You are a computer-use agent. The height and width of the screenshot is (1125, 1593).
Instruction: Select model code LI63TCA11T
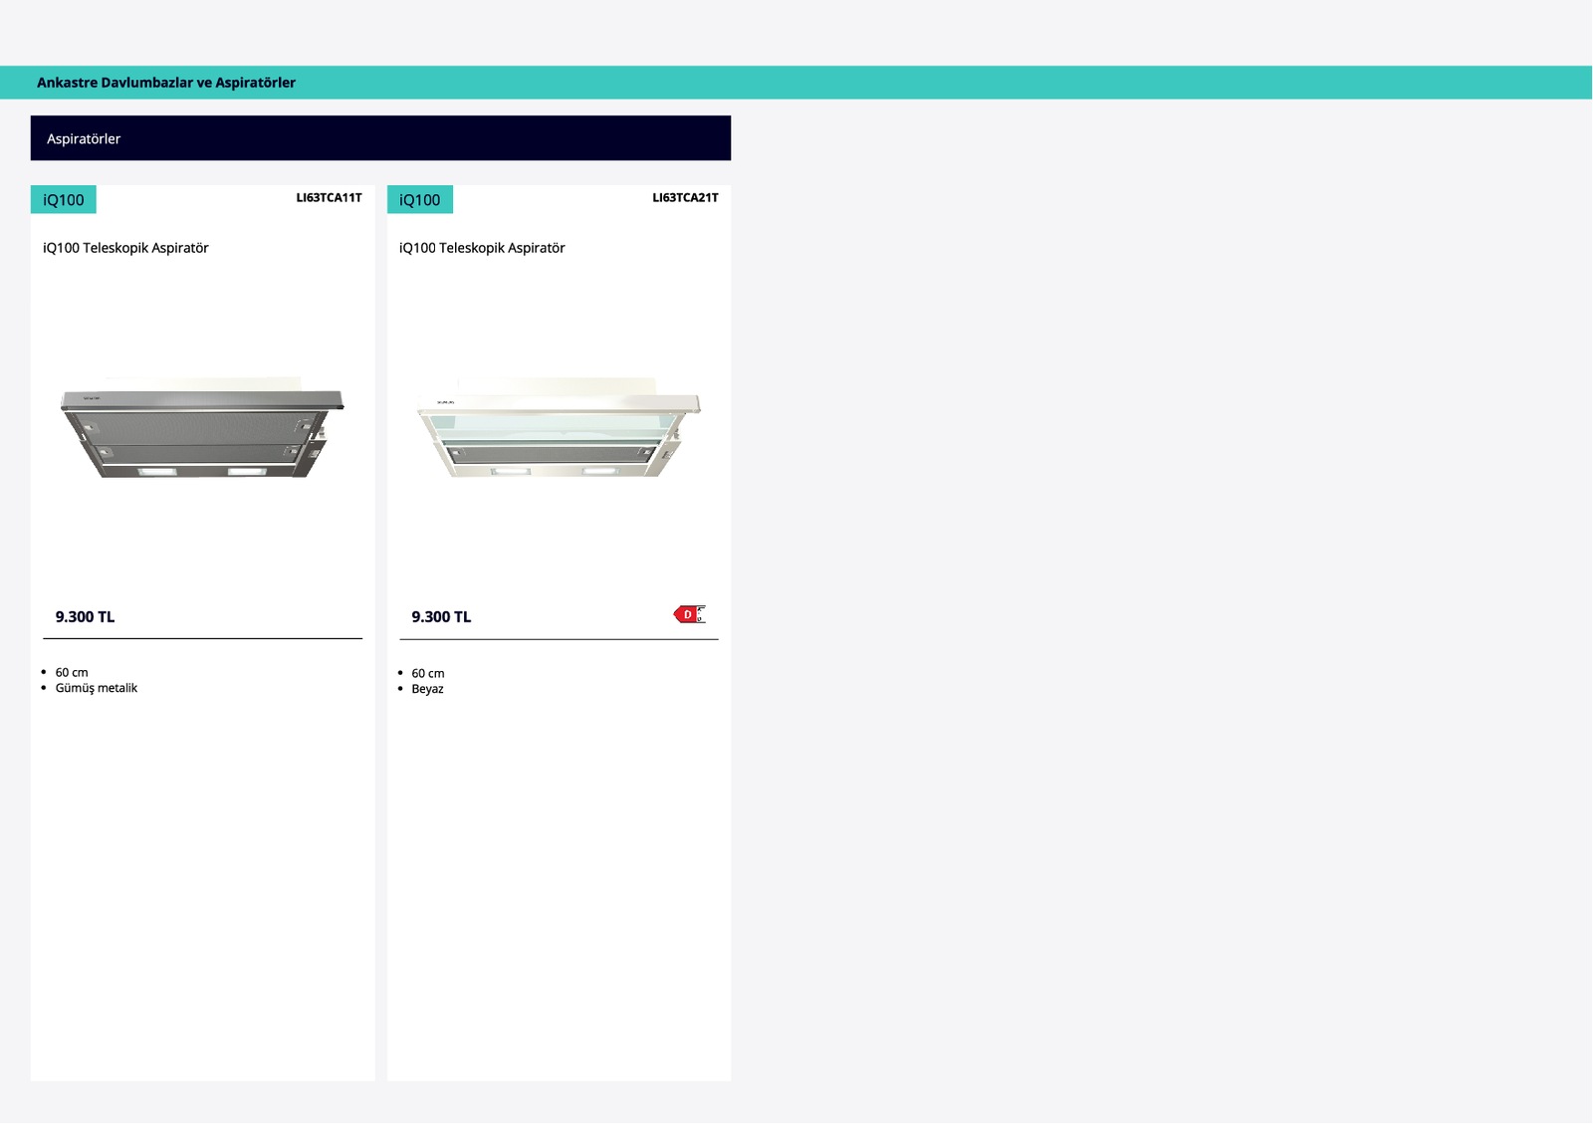(329, 197)
